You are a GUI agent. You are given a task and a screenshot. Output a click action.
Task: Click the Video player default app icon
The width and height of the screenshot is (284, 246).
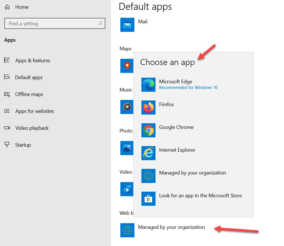(127, 189)
